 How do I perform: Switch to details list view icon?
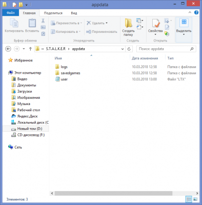coord(189,199)
